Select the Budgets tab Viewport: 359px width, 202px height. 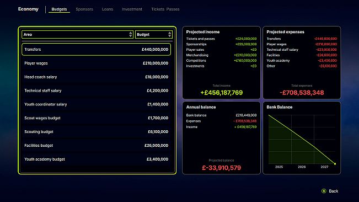(59, 9)
